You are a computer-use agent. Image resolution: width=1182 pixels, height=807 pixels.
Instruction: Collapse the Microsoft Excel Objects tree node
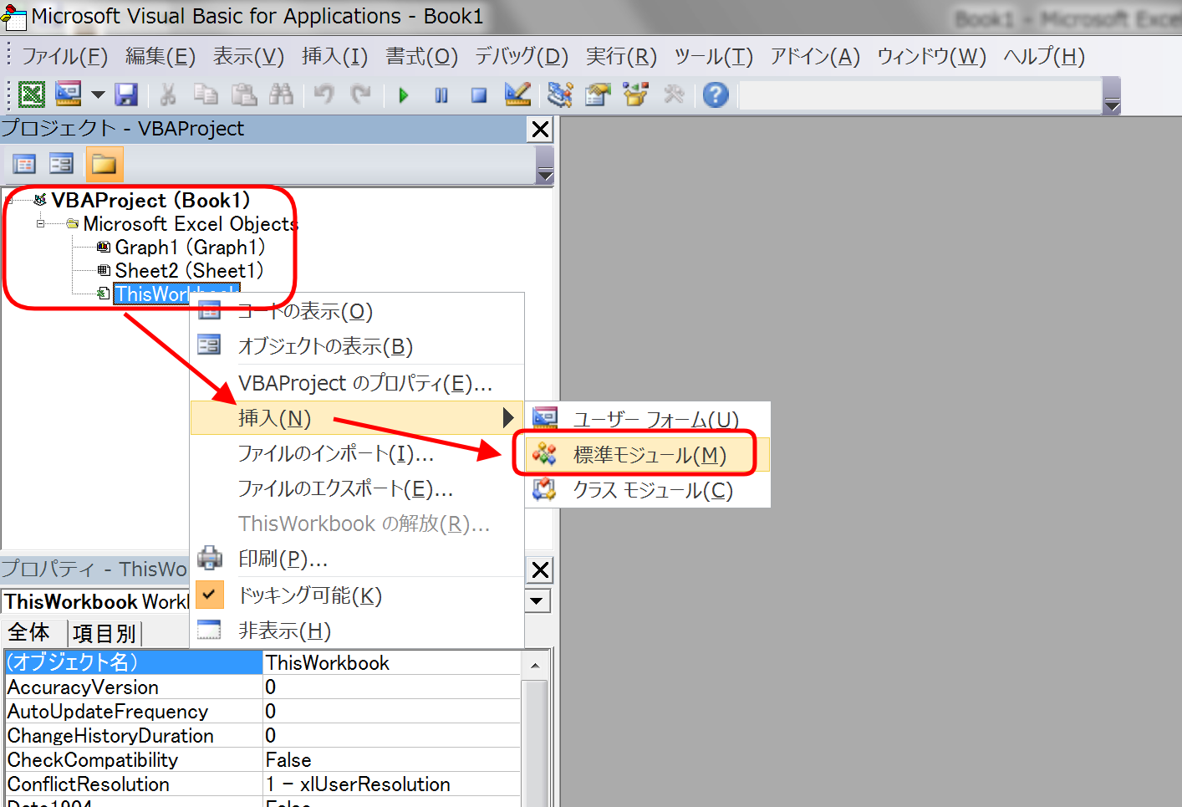[40, 224]
